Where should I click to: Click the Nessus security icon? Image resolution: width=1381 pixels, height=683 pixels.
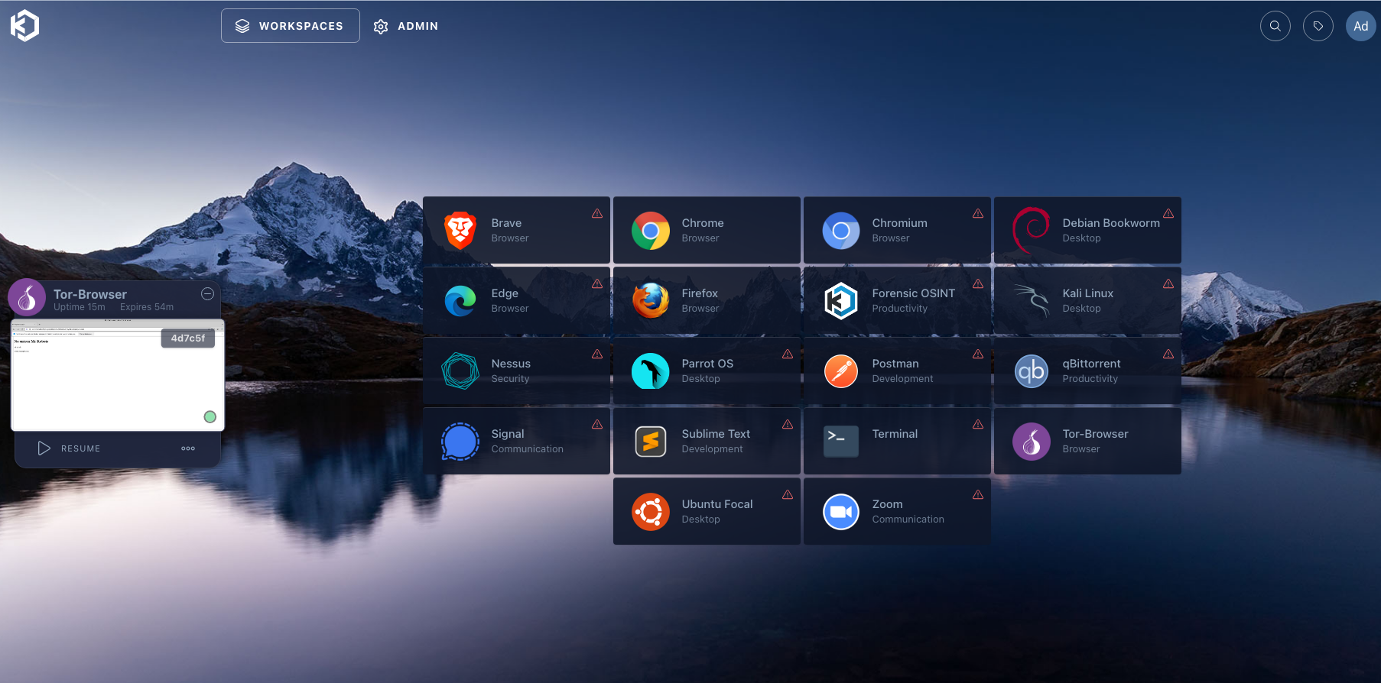[460, 371]
